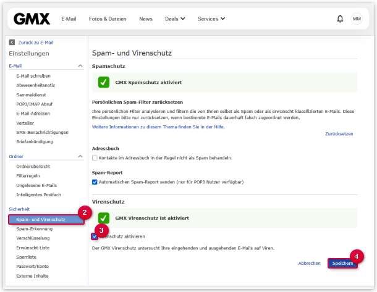The width and height of the screenshot is (377, 292).
Task: Collapse the Ordner settings section
Action: coord(80,157)
